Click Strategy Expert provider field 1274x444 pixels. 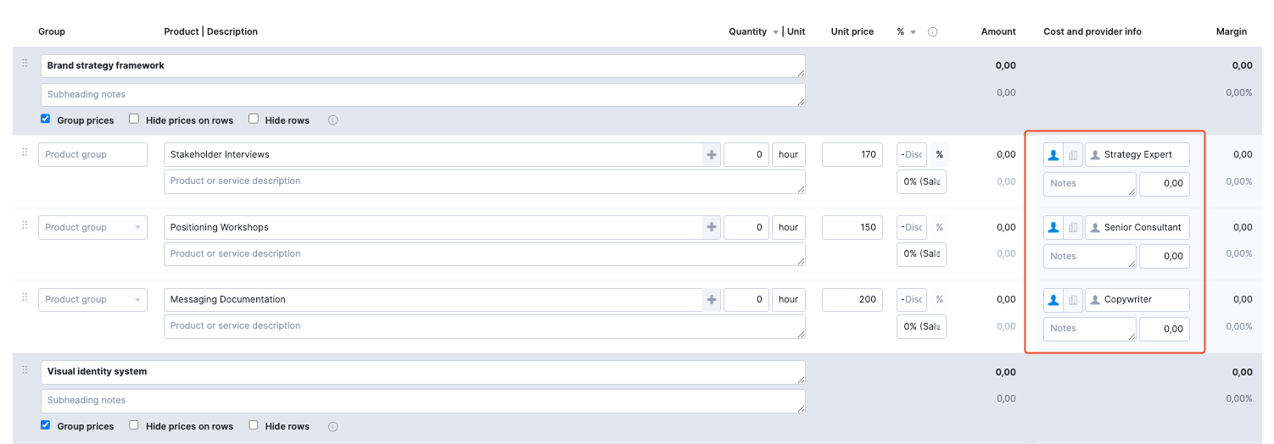pos(1138,155)
